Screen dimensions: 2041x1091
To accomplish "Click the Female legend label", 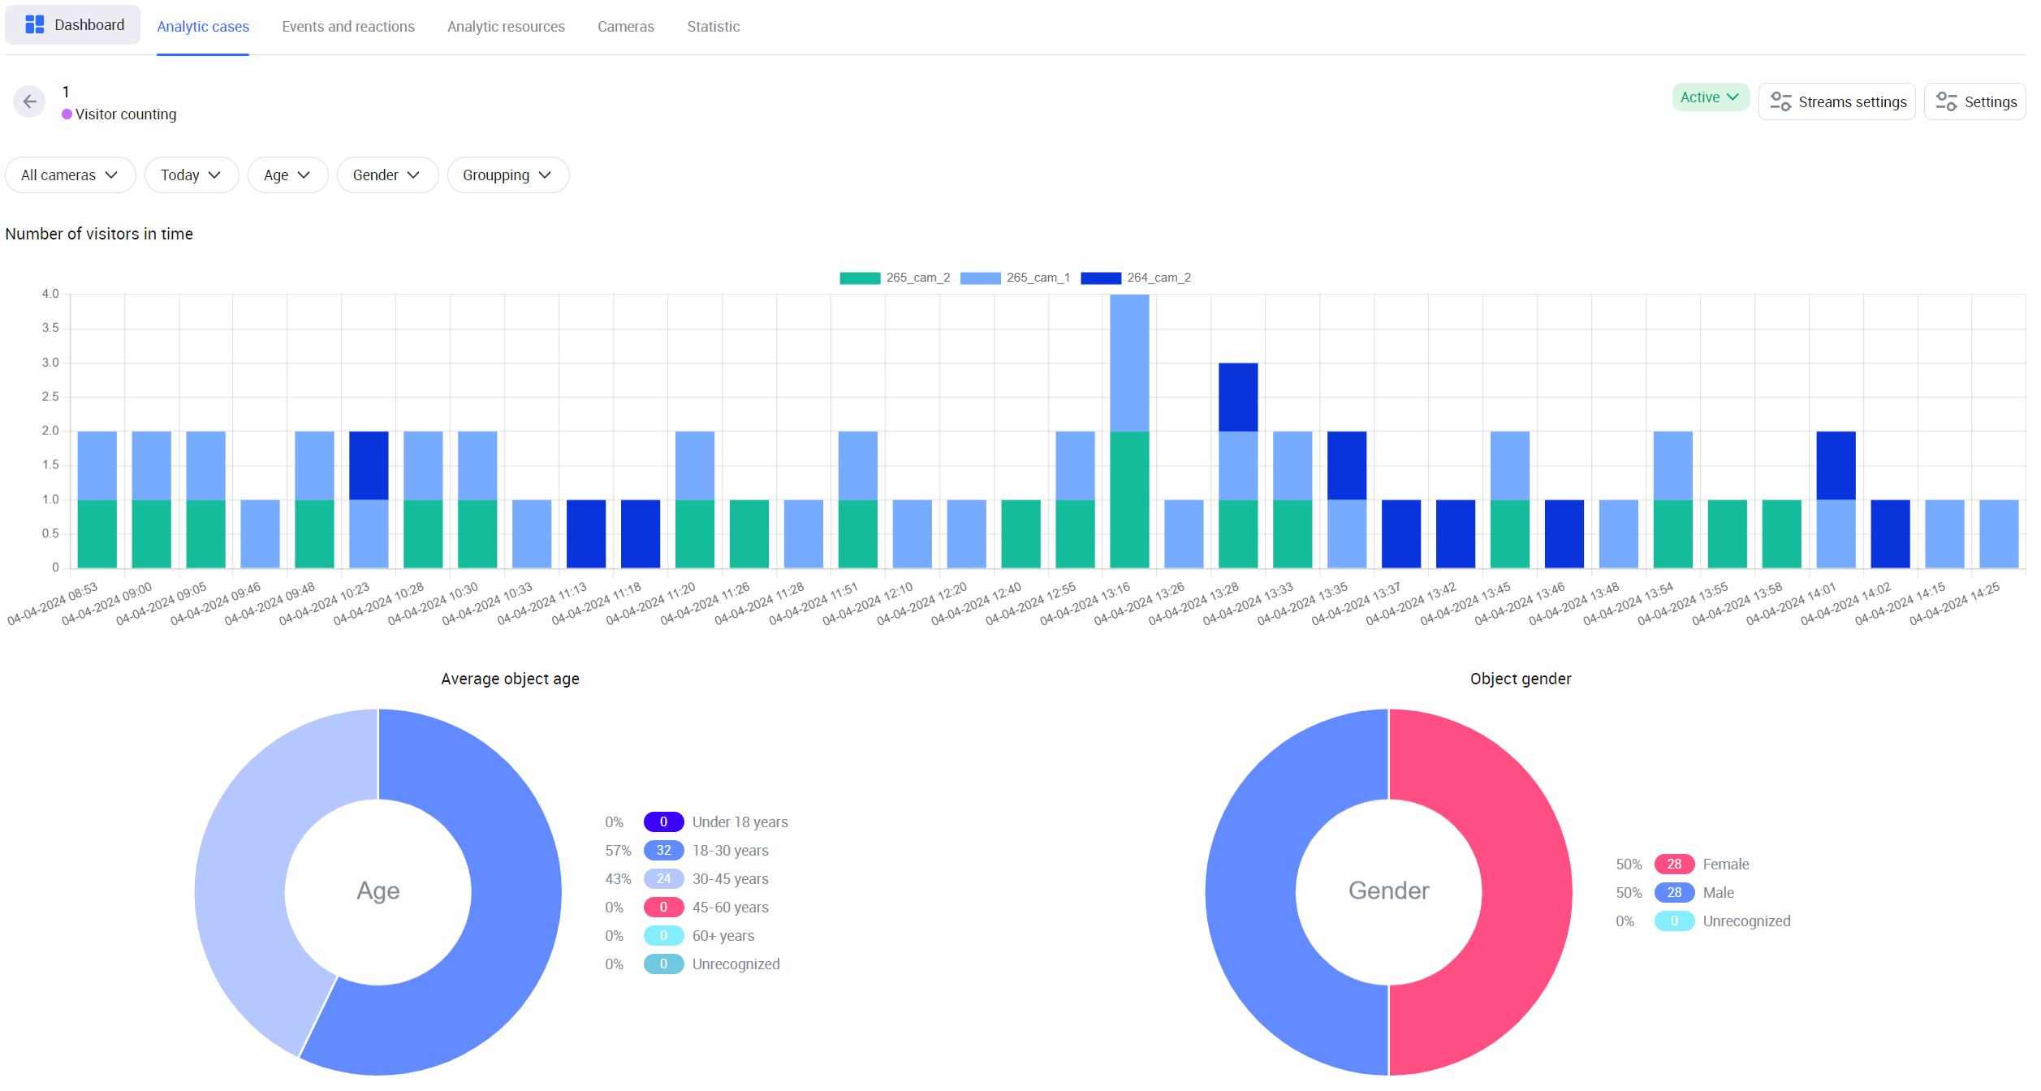I will pos(1726,865).
